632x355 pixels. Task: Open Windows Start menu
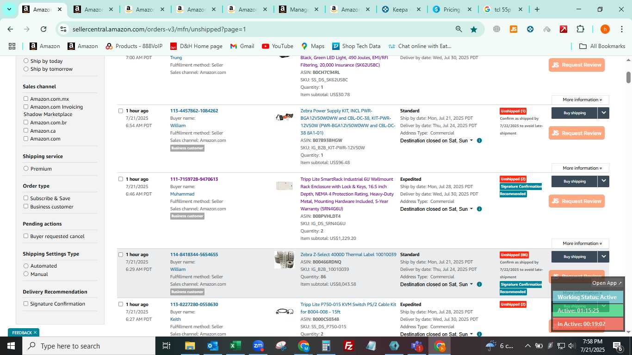pos(11,346)
